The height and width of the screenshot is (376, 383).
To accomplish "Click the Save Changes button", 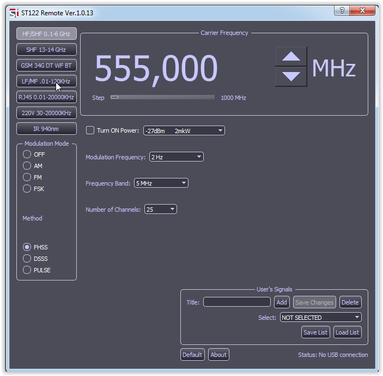I will coord(314,302).
